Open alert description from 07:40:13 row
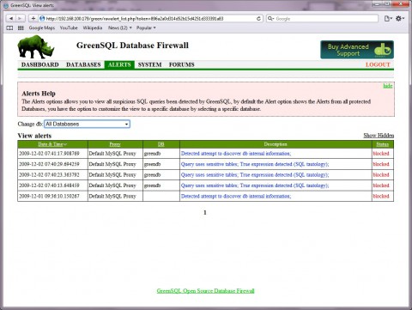412x310 pixels. click(255, 185)
